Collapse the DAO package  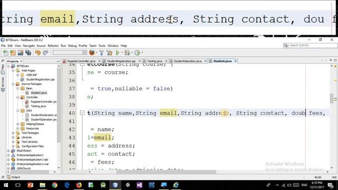click(17, 110)
